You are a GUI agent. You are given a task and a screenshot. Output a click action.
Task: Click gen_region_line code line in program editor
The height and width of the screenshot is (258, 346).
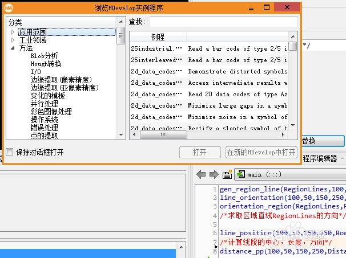(282, 189)
